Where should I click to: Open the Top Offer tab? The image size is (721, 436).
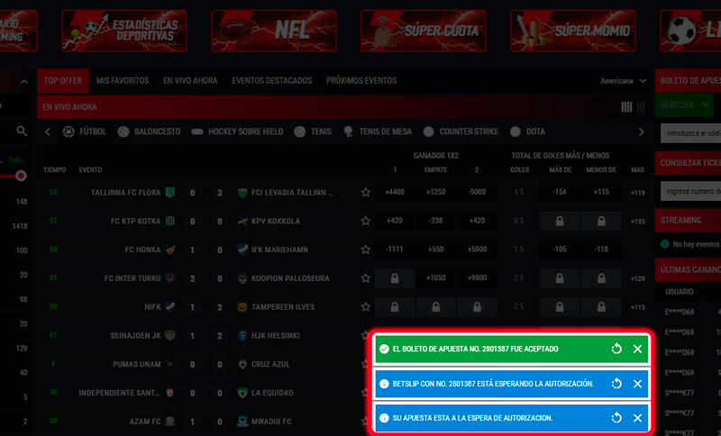(63, 81)
